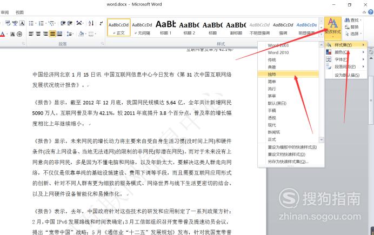
Task: Open bullets dropdown arrow
Action: (36, 23)
